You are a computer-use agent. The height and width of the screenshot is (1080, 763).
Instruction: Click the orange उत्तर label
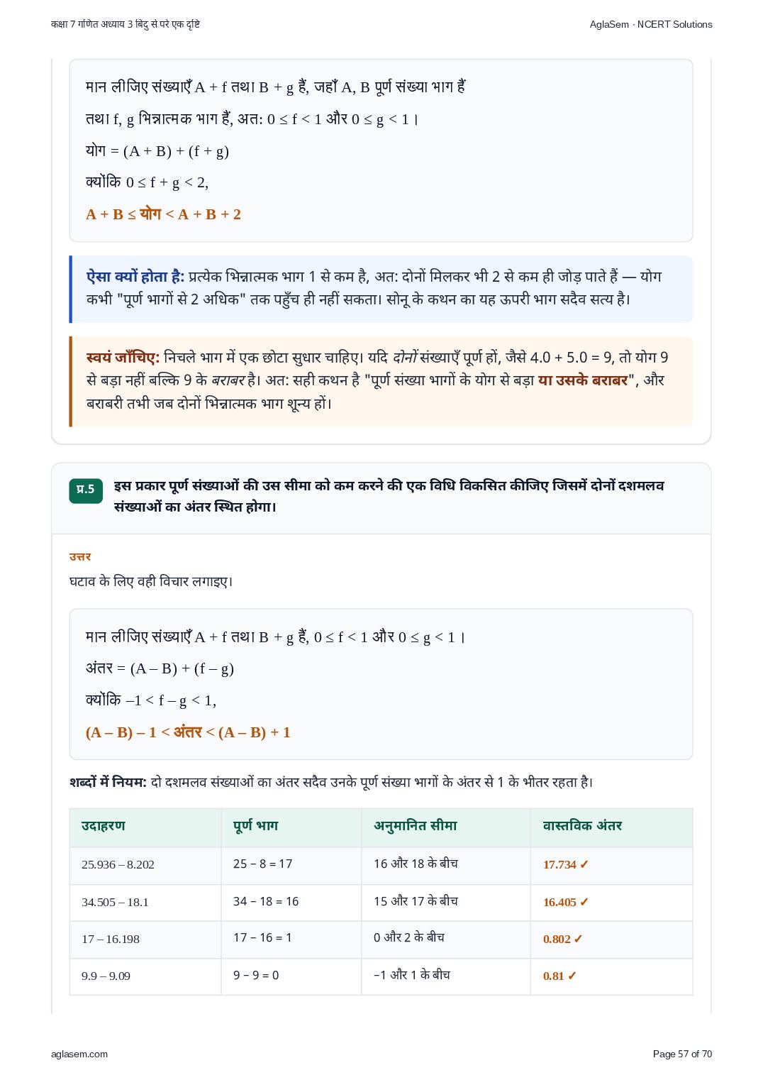pos(80,557)
